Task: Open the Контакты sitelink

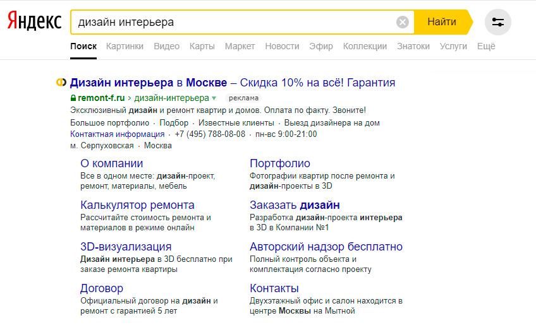Action: click(274, 288)
